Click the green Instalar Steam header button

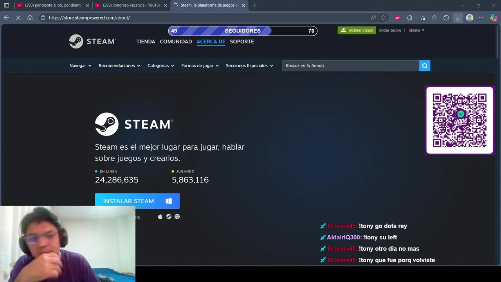point(357,30)
